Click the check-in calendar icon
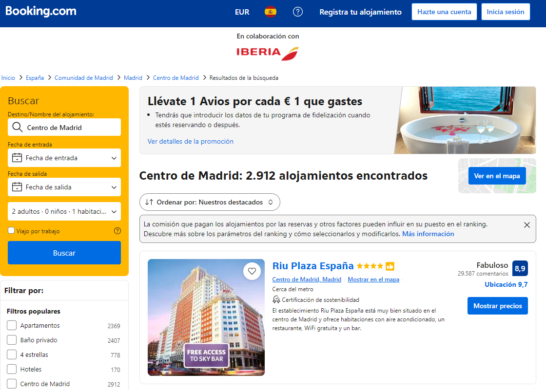This screenshot has width=546, height=390. point(17,158)
